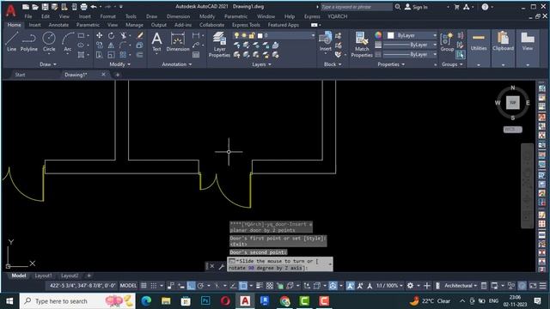Image resolution: width=550 pixels, height=309 pixels.
Task: Select the Line tool
Action: pos(11,42)
